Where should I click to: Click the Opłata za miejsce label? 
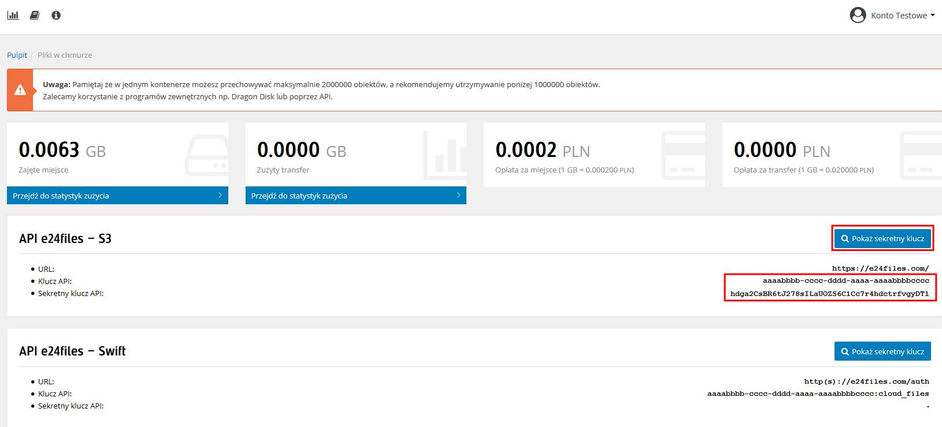click(565, 170)
